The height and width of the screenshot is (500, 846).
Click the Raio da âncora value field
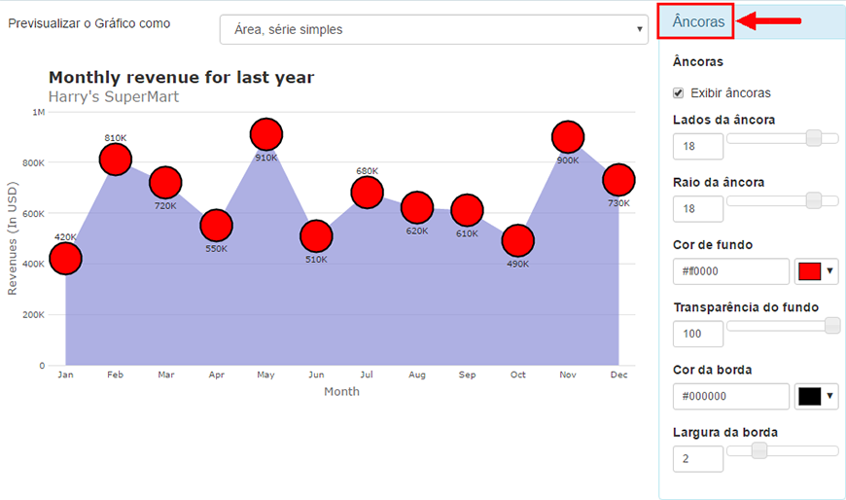click(697, 209)
